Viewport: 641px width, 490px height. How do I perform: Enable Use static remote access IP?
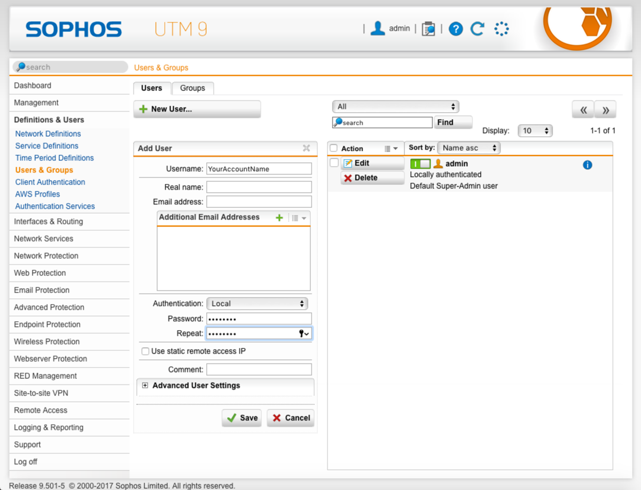[145, 352]
